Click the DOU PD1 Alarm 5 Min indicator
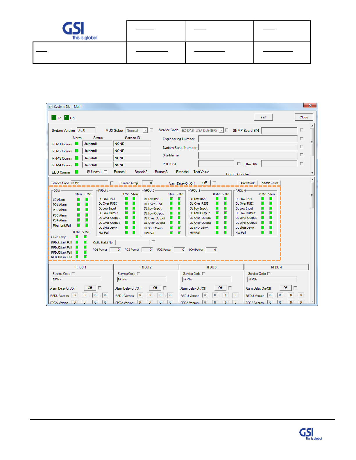 (x=87, y=204)
